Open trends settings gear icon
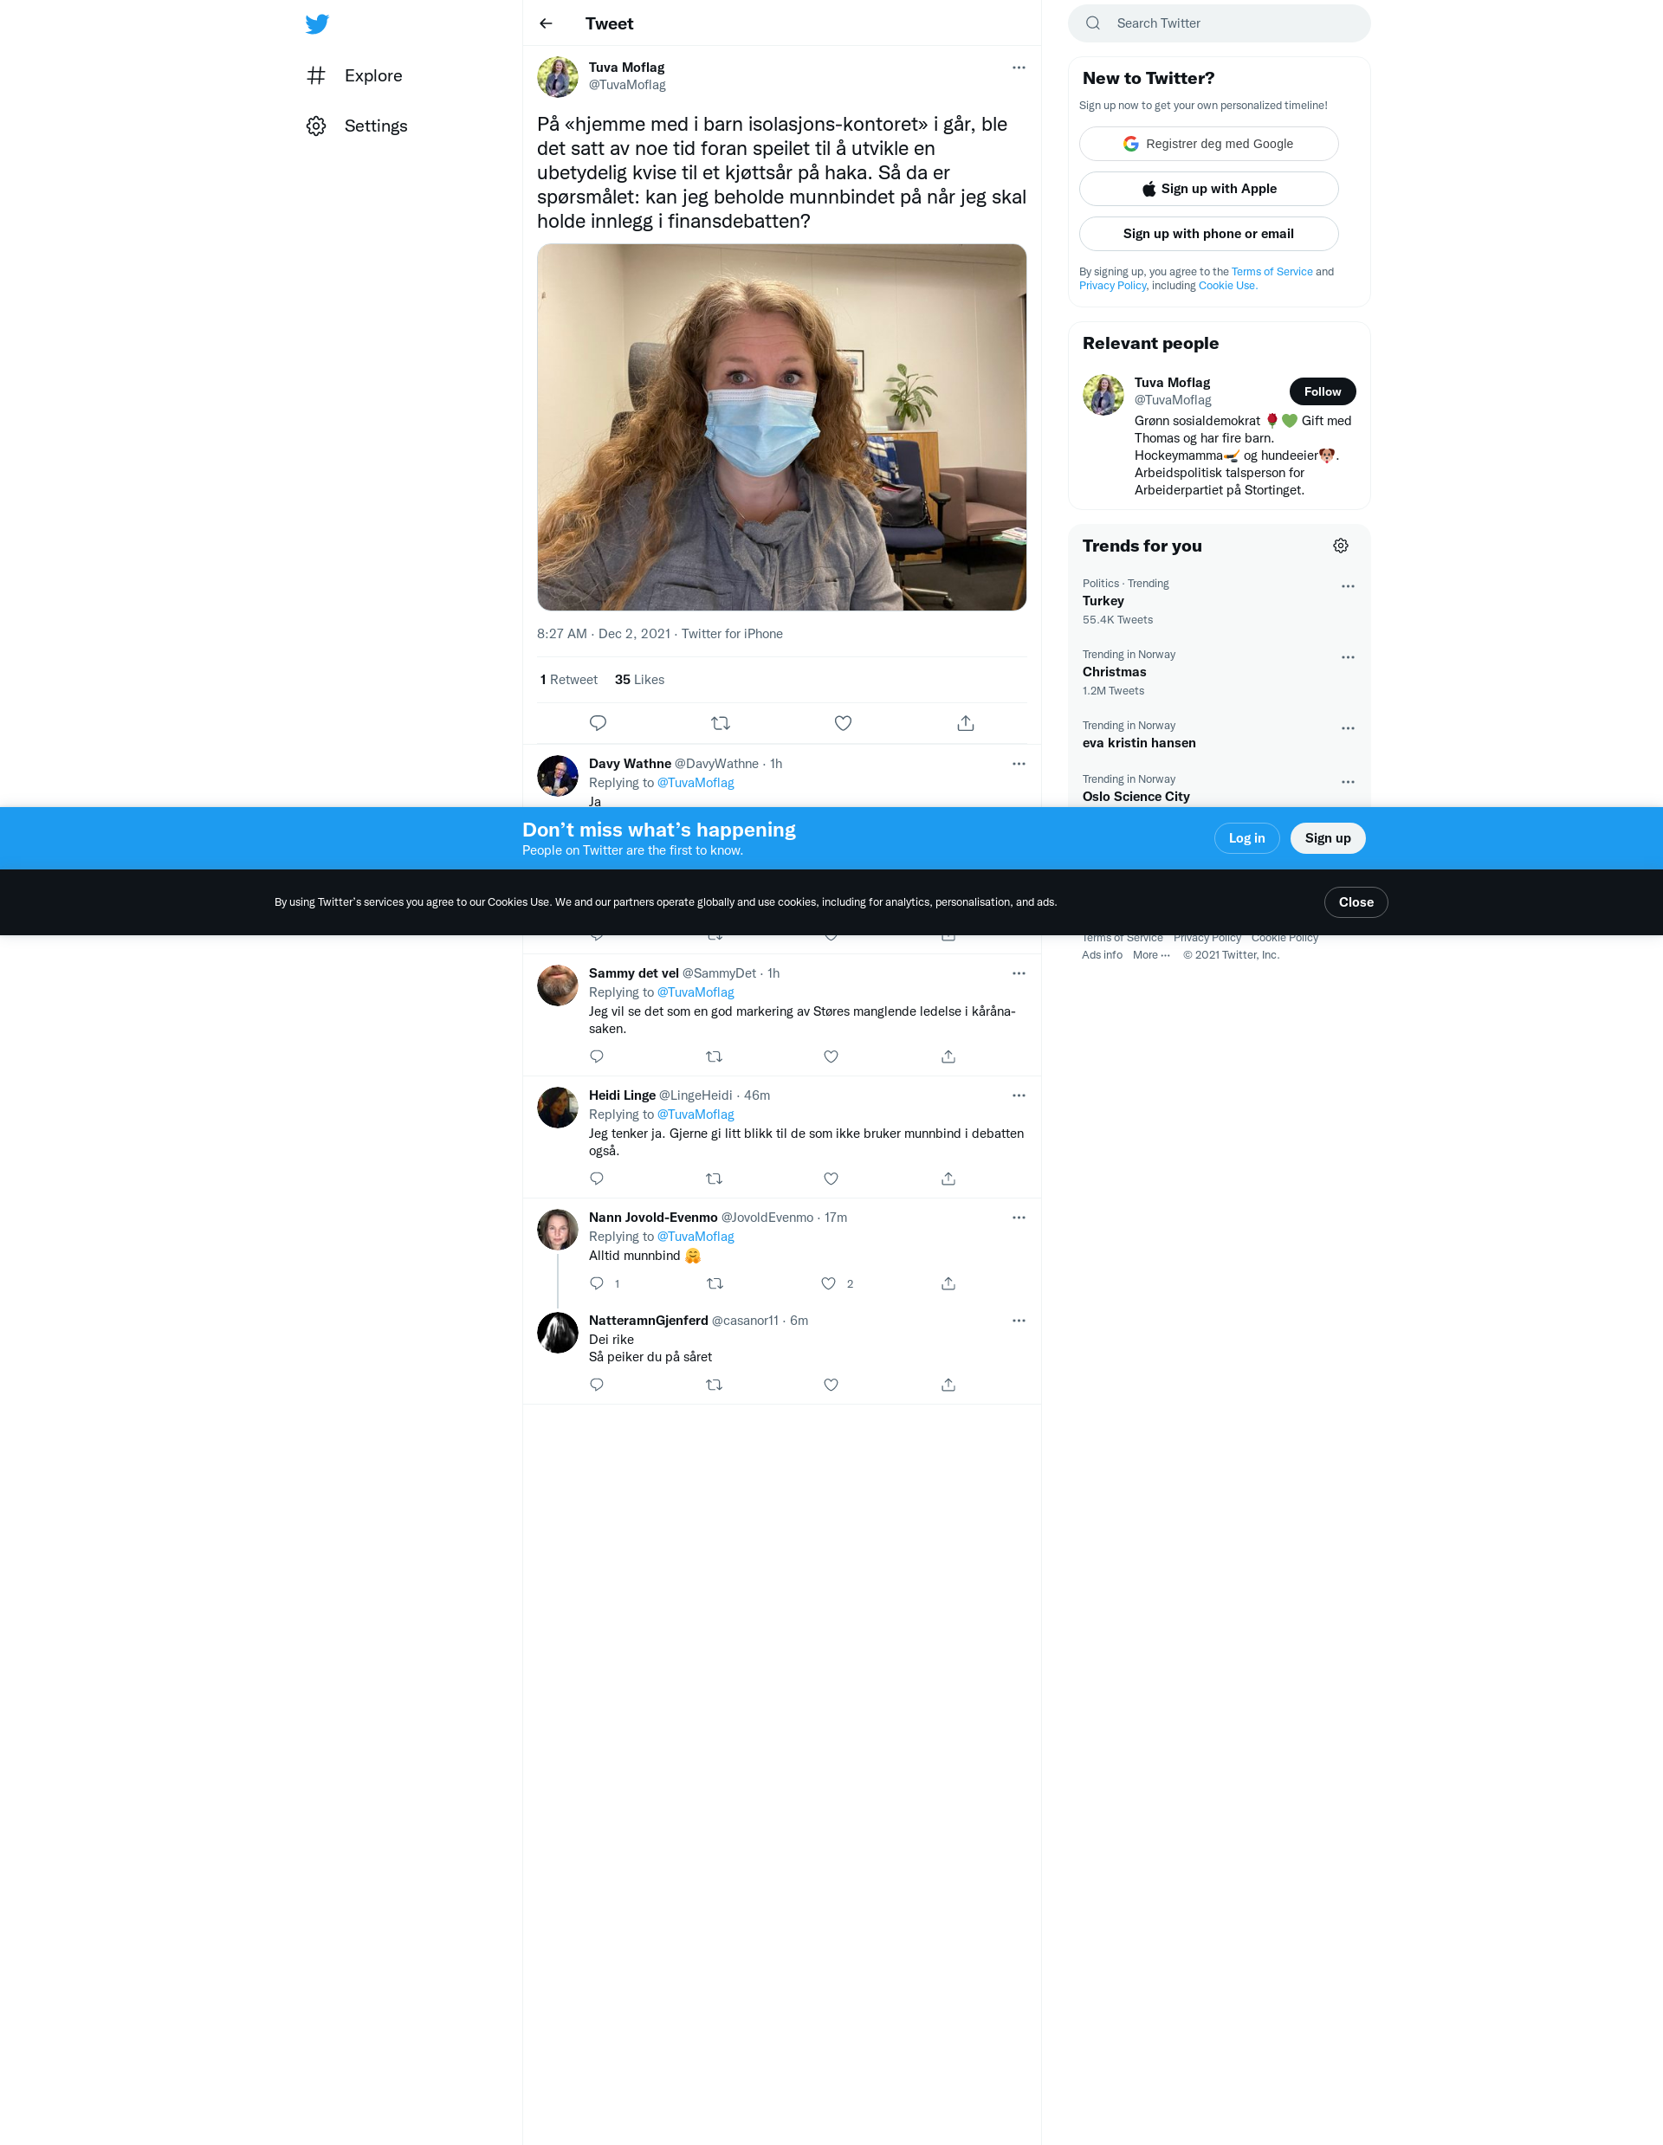 pos(1340,546)
